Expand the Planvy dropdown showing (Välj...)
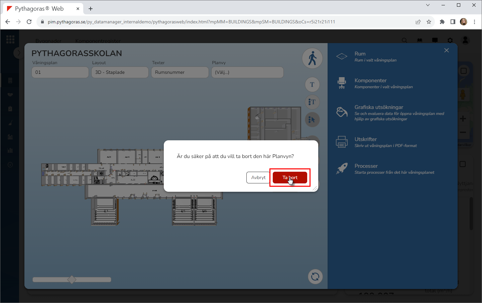 247,72
